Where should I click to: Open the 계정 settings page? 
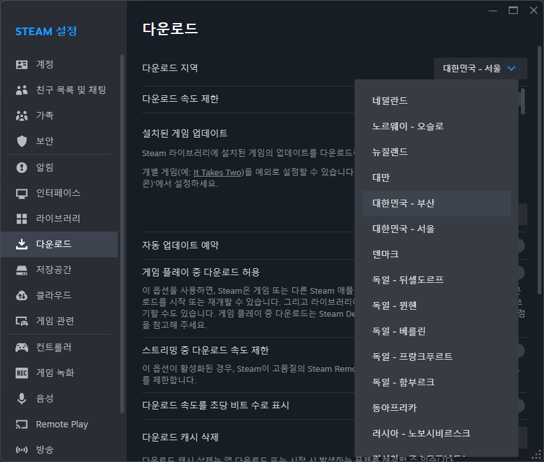tap(59, 65)
